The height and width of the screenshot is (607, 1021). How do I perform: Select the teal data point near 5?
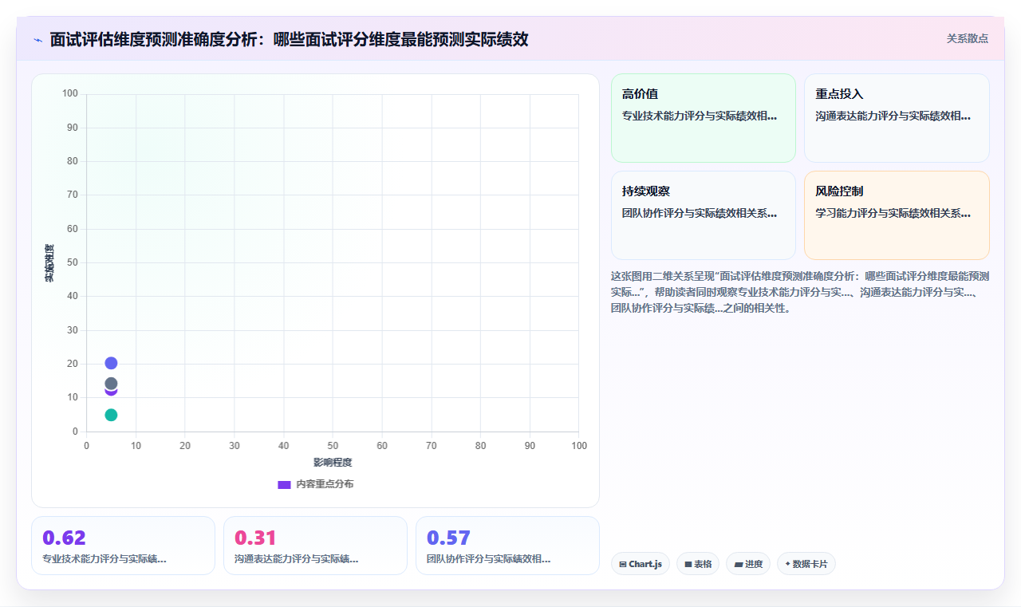[x=111, y=415]
